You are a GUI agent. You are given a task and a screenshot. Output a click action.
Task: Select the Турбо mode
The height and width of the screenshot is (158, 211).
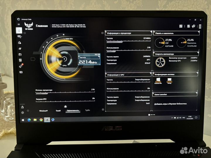click(87, 110)
